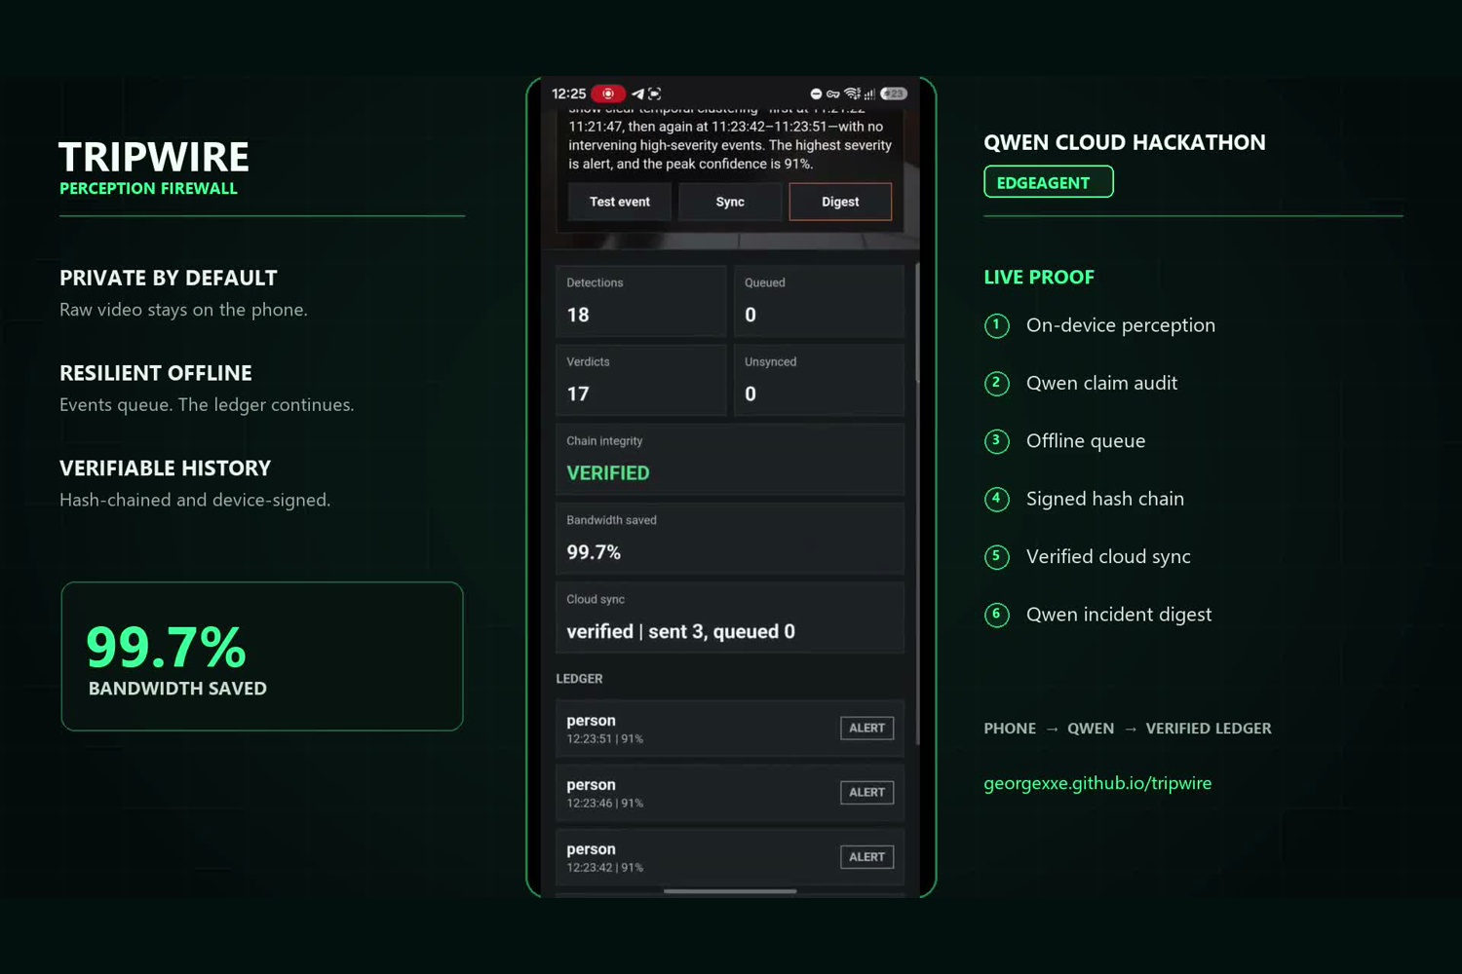Tap the home gesture bar at phone bottom
Screen dimensions: 1462x974
click(x=730, y=890)
